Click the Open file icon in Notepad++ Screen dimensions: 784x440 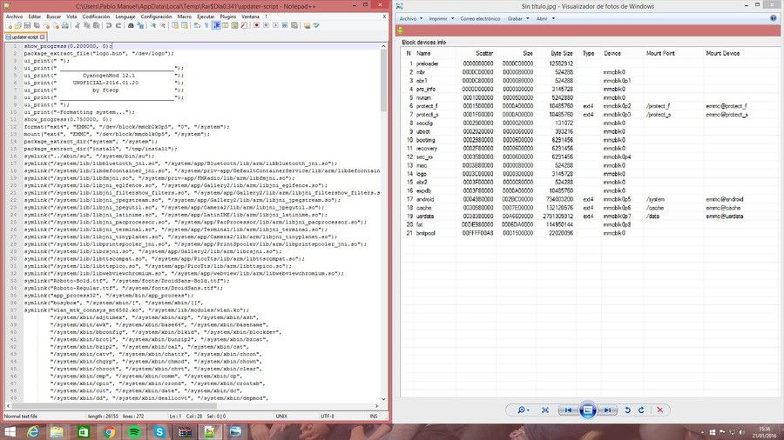tap(18, 25)
